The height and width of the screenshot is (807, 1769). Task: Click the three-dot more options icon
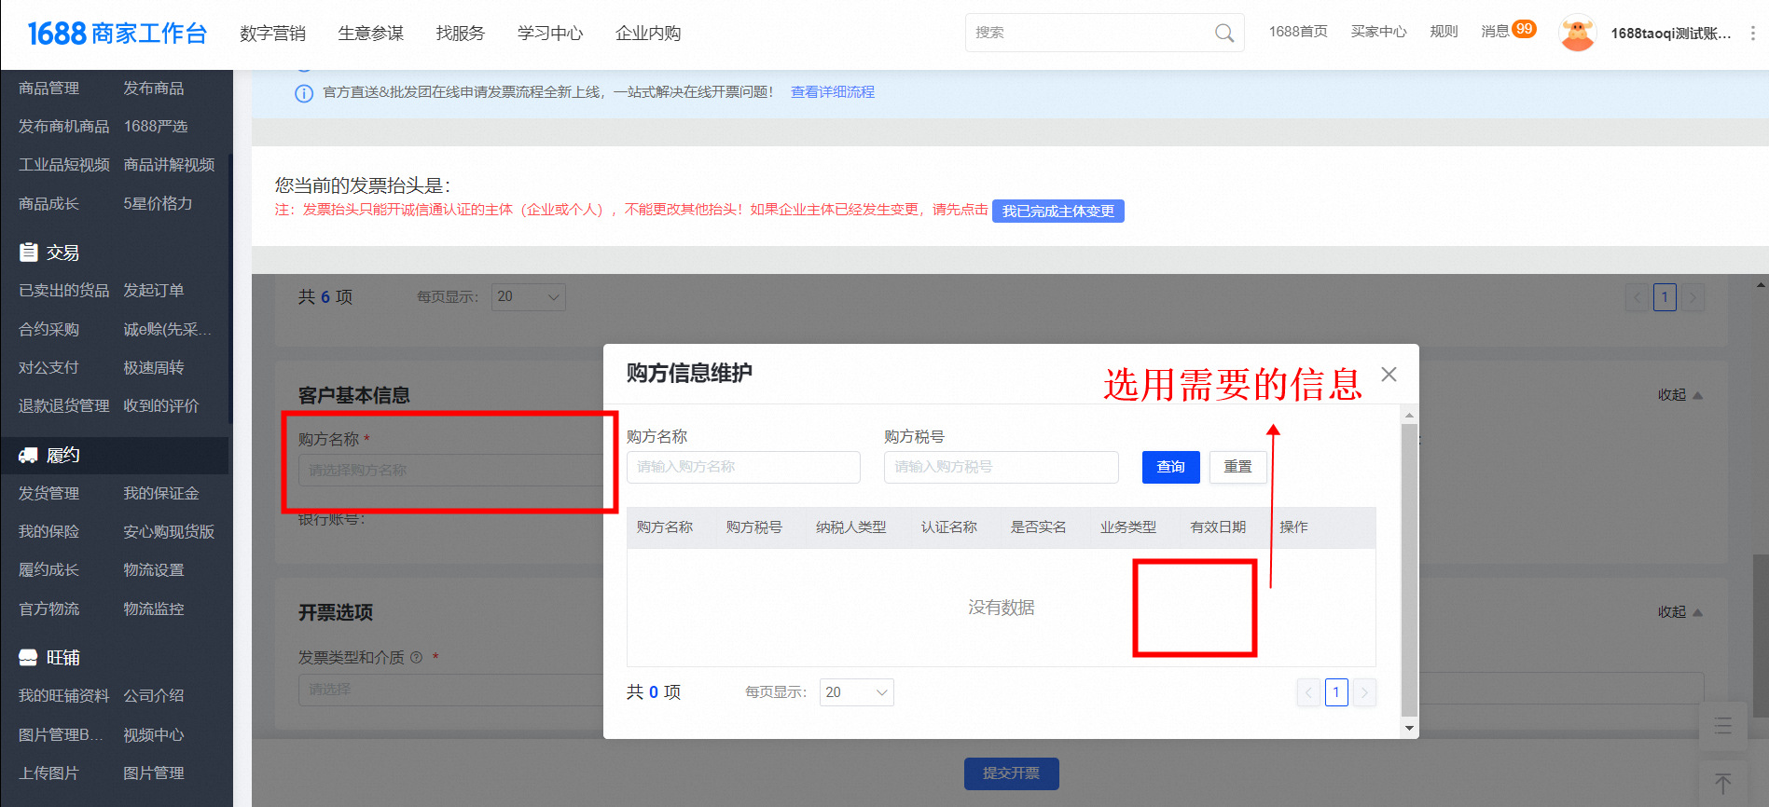point(1752,34)
